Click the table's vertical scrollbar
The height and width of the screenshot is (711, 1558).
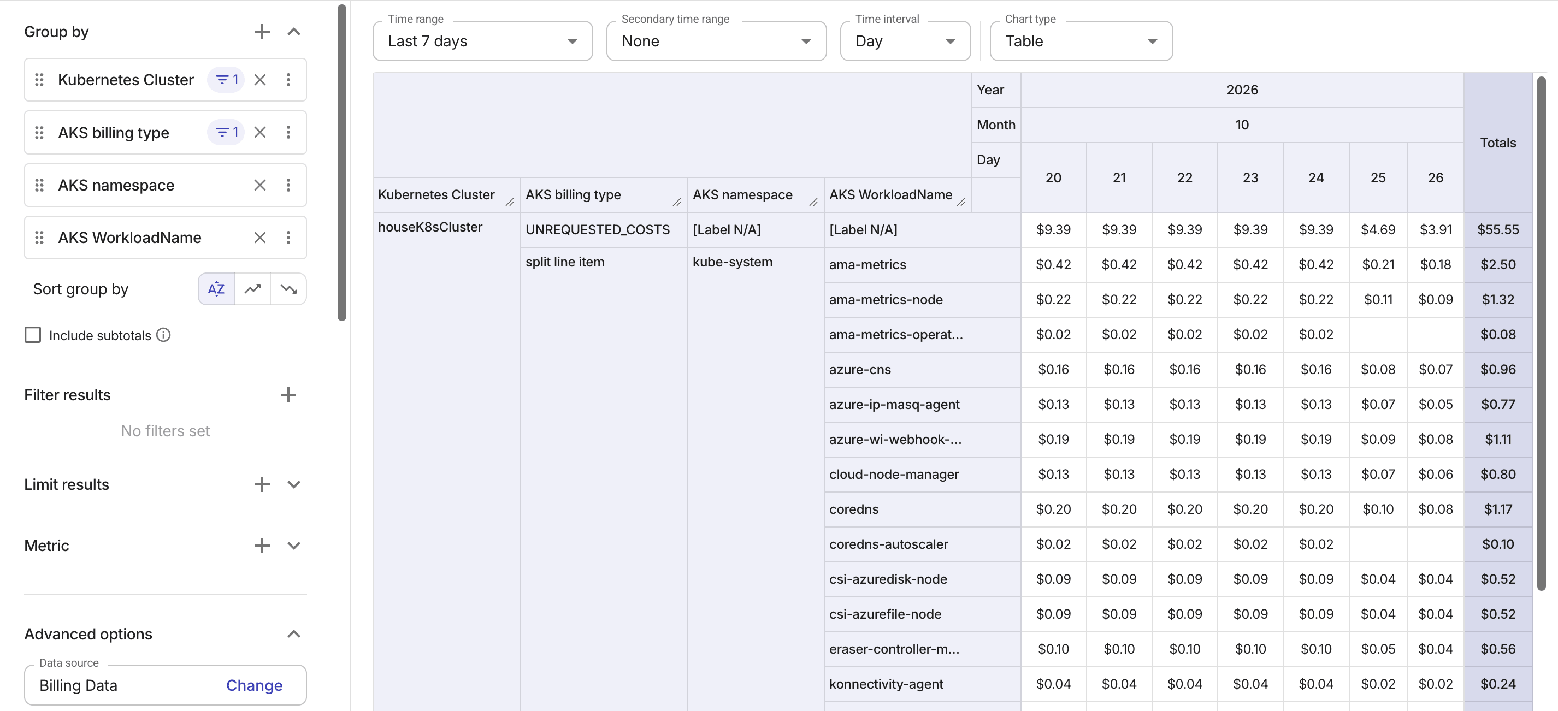[1541, 333]
